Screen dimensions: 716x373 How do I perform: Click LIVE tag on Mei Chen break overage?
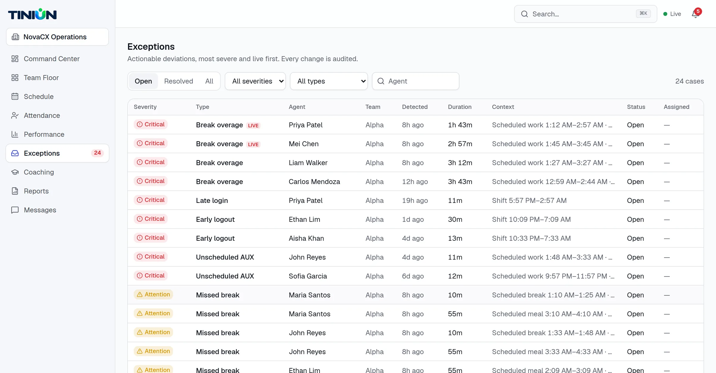[253, 144]
